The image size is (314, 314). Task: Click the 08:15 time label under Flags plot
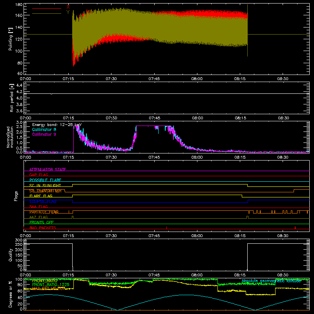coord(240,236)
